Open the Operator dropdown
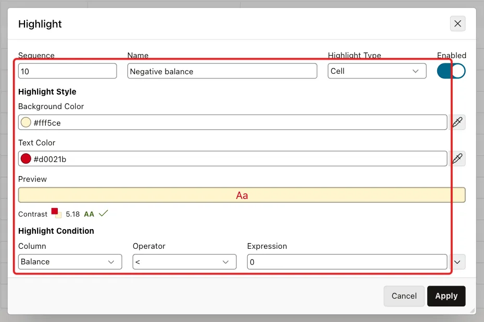 coord(185,262)
